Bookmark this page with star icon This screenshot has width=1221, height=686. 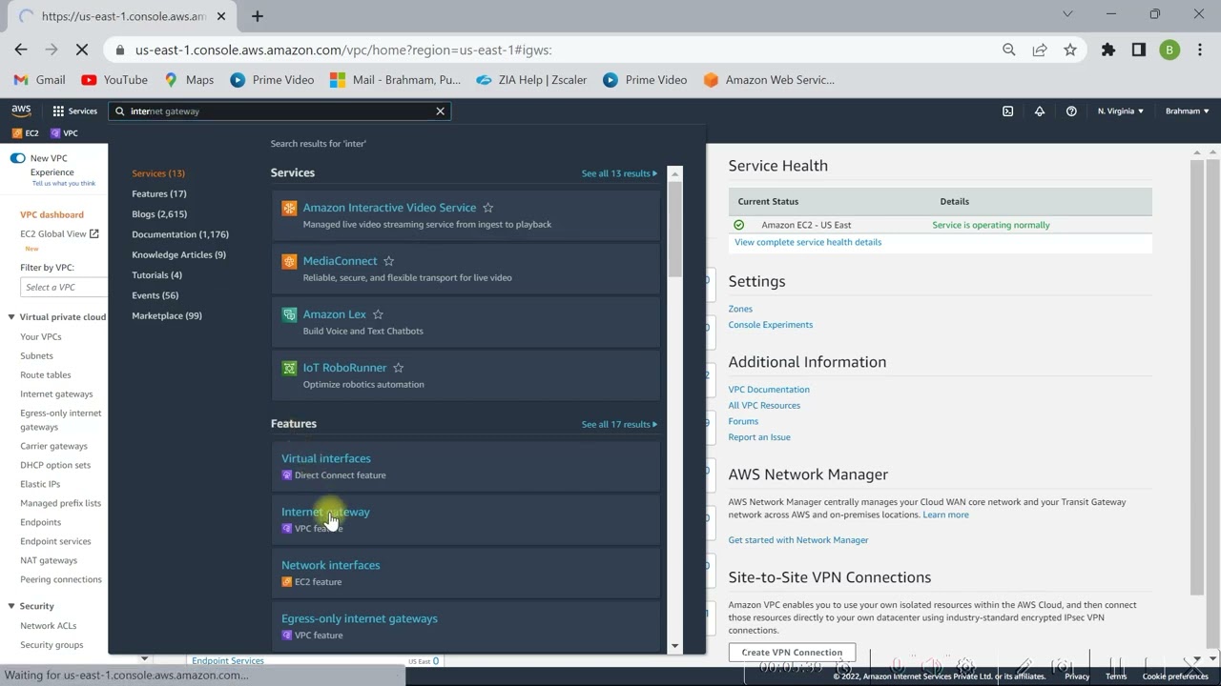click(1070, 50)
